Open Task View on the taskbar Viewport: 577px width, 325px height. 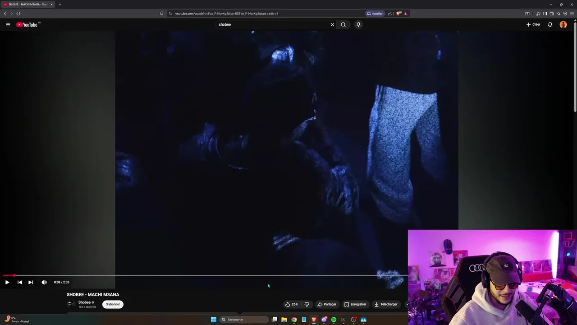pos(274,320)
